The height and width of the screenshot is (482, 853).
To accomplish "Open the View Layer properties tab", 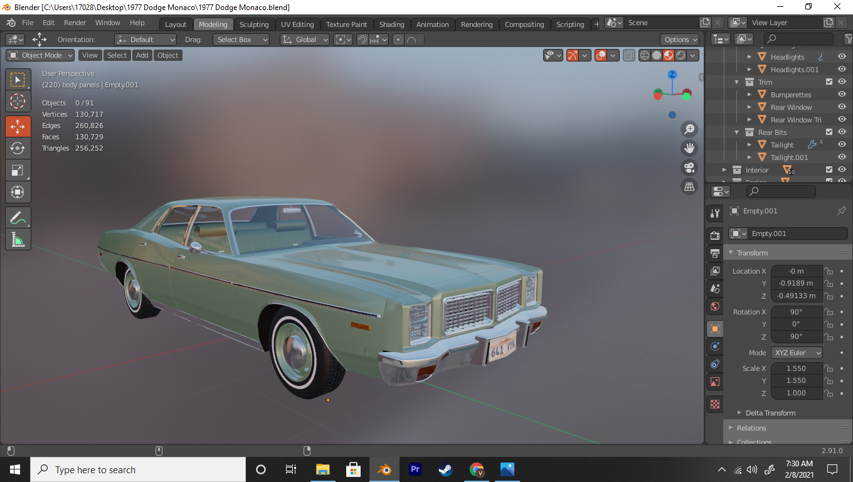I will click(x=715, y=271).
